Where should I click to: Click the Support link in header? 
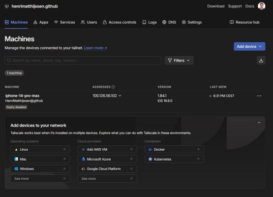235,6
